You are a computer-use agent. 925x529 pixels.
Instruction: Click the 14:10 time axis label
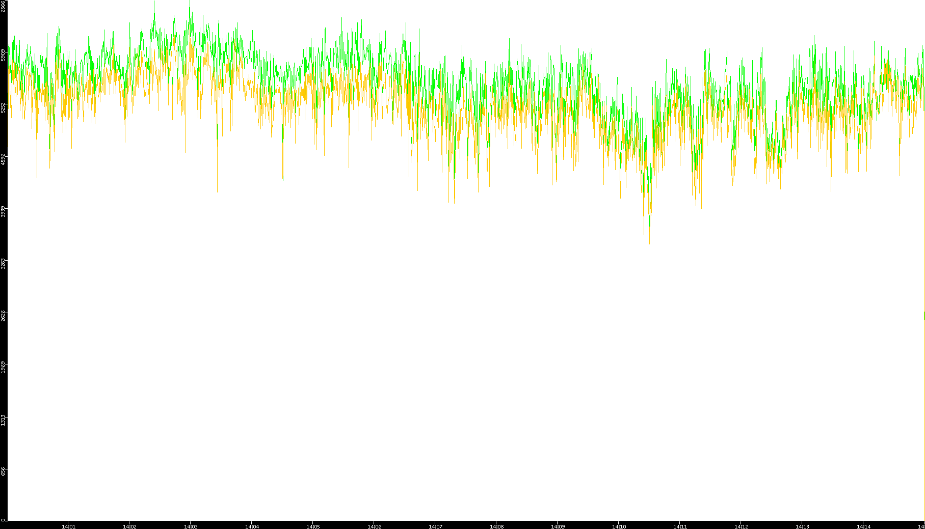619,526
